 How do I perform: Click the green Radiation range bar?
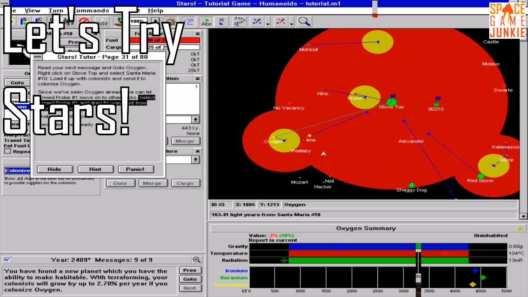(x=379, y=260)
